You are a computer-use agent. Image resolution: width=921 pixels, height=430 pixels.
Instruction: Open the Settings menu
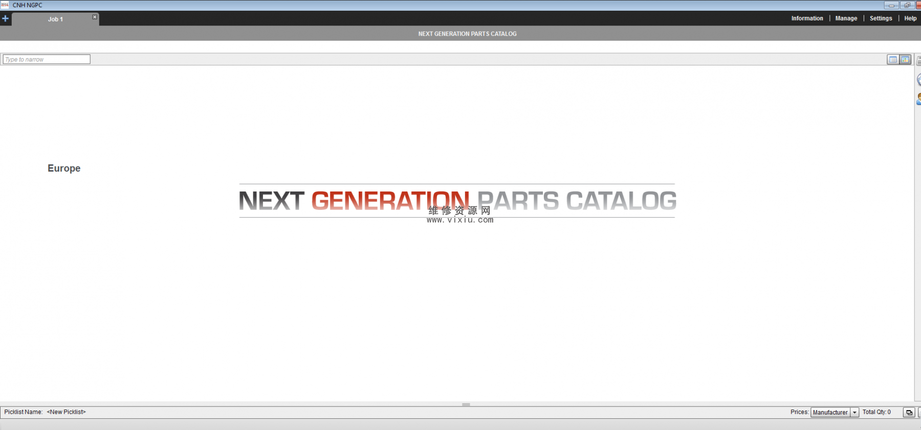coord(881,18)
